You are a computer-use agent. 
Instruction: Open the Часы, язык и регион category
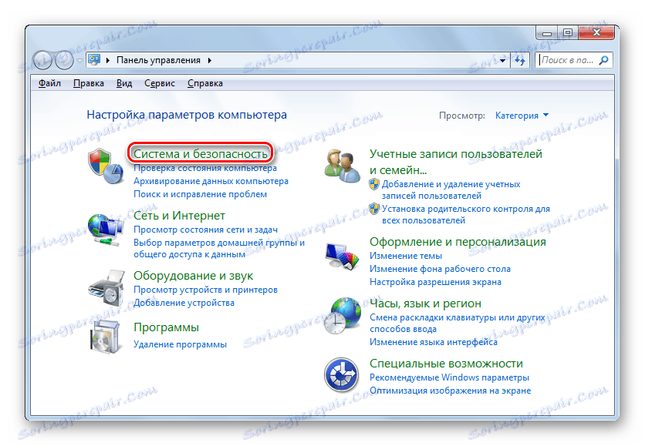pos(425,303)
